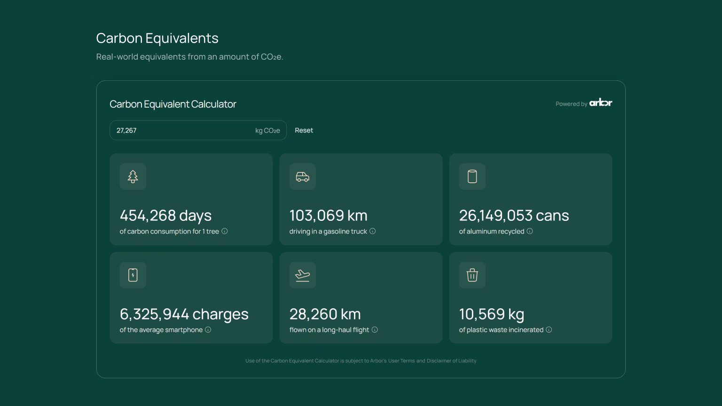This screenshot has height=406, width=722.
Task: Click 'of plastic waste incinerated' text
Action: point(501,330)
